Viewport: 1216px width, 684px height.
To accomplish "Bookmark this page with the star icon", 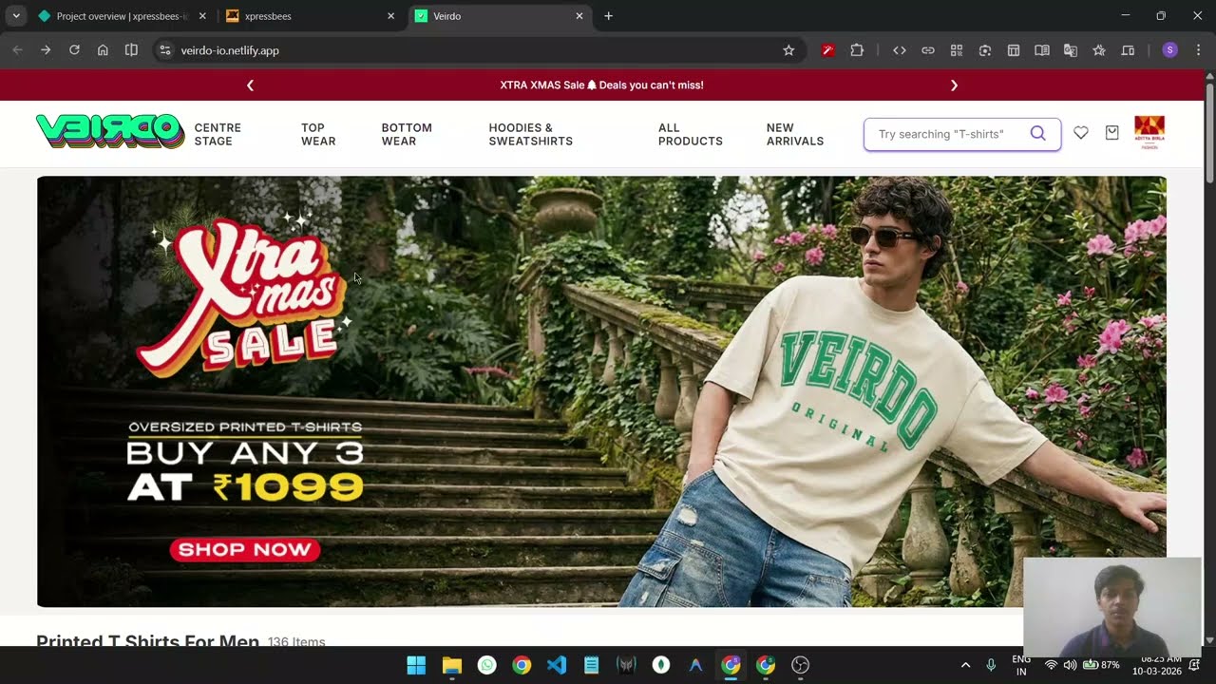I will (x=788, y=50).
